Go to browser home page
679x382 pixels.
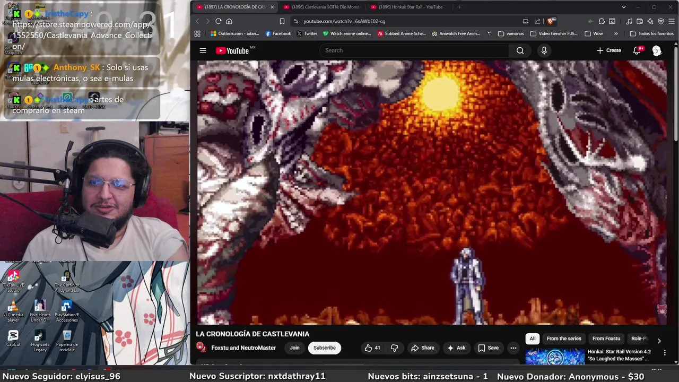(229, 21)
